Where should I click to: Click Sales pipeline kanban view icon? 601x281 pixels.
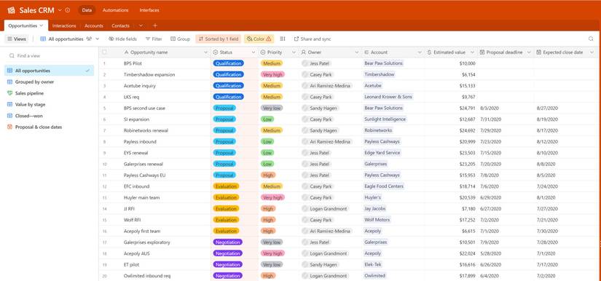click(x=10, y=93)
